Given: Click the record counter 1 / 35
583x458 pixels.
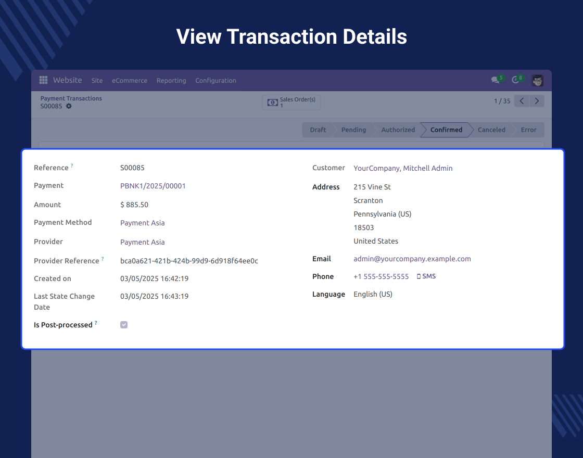Looking at the screenshot, I should 502,101.
